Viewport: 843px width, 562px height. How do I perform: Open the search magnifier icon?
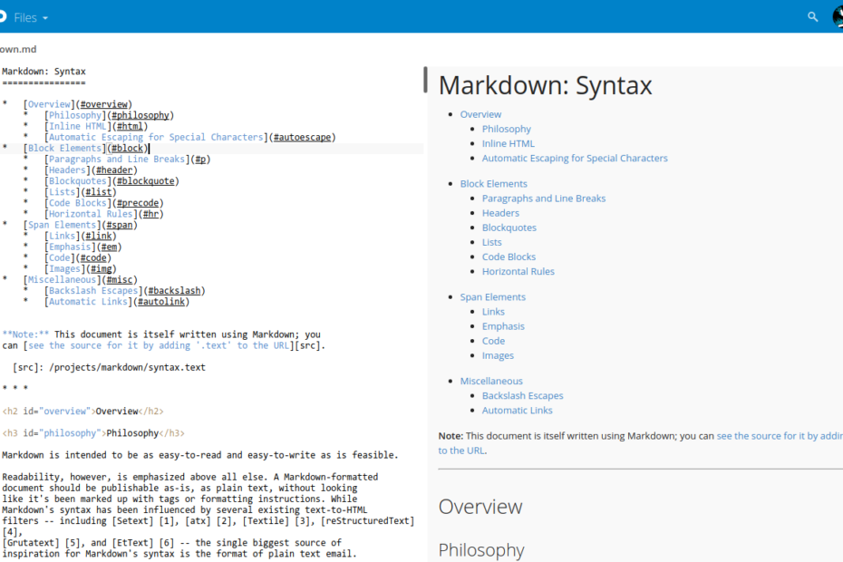click(812, 17)
